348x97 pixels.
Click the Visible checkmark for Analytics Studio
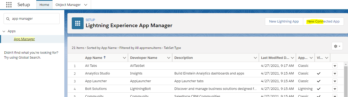click(x=319, y=73)
